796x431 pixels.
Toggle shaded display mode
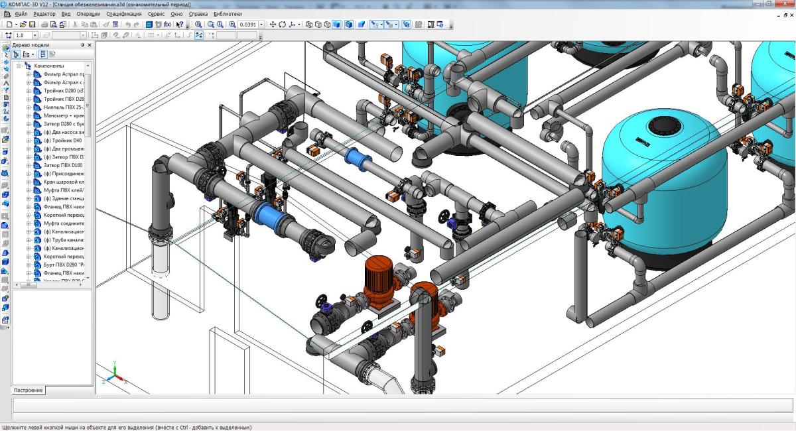tap(336, 25)
